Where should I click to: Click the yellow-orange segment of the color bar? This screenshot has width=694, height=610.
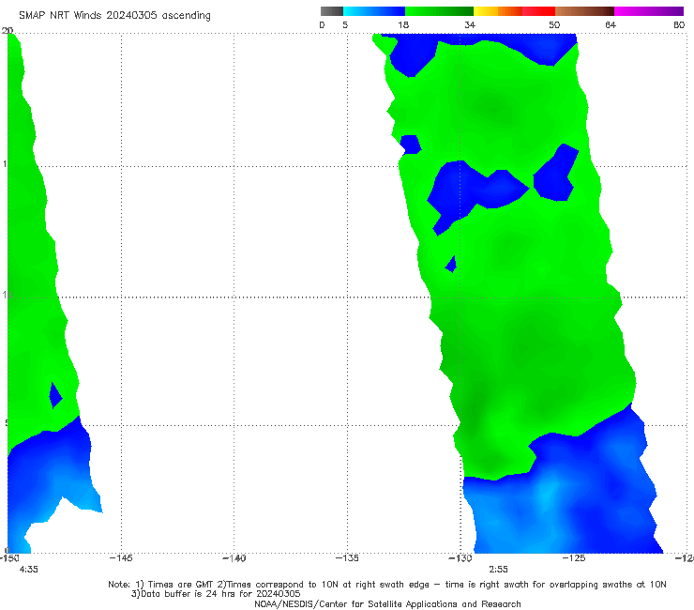pyautogui.click(x=498, y=11)
